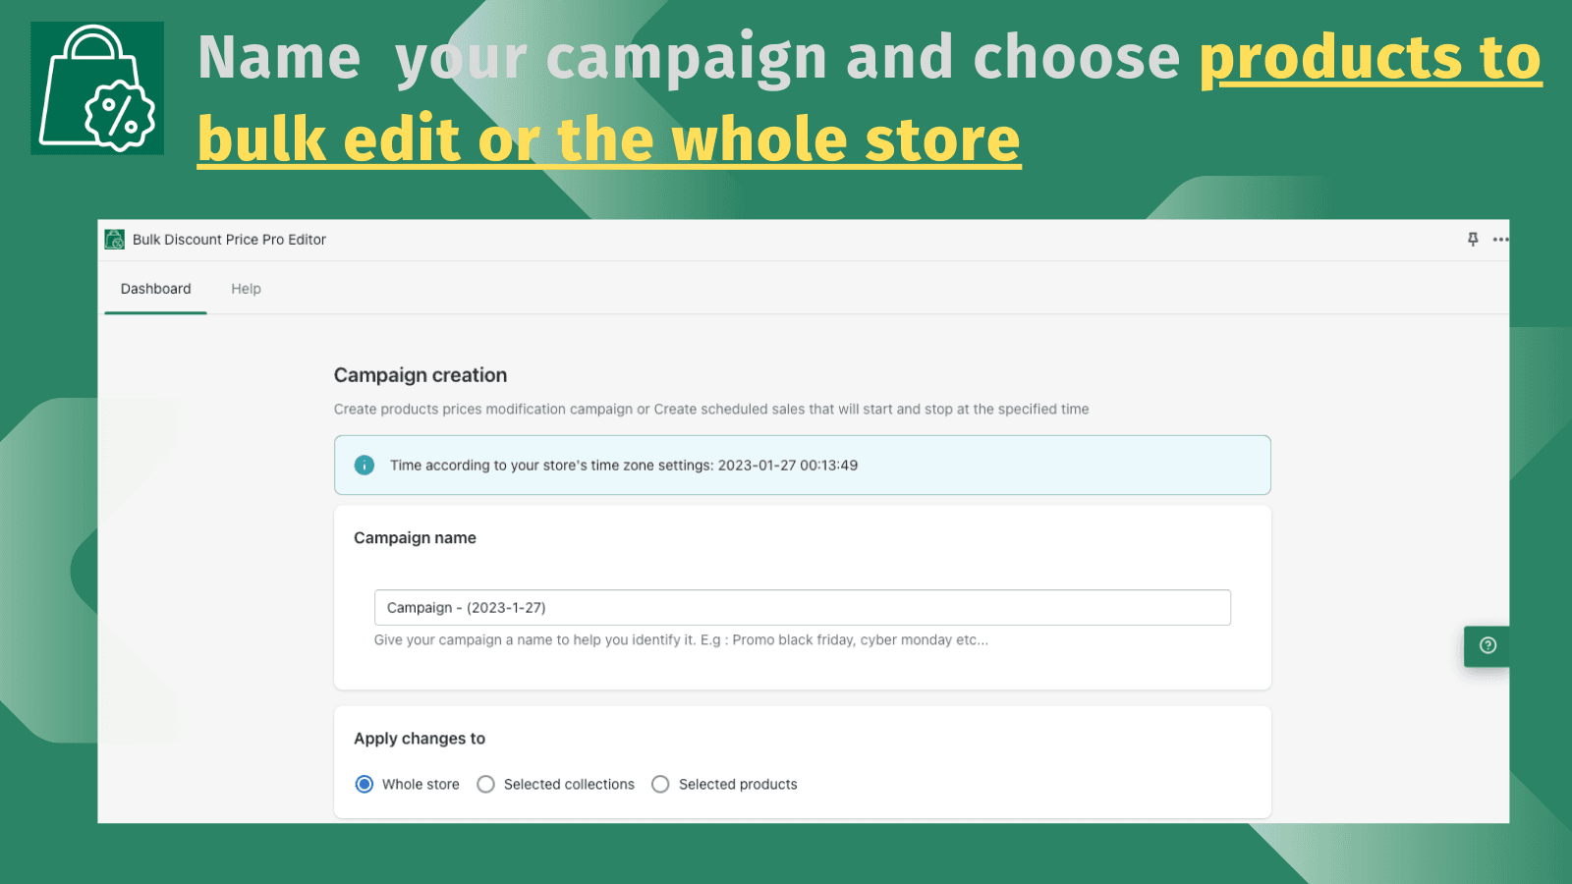The image size is (1572, 884).
Task: Choose the Selected collections option
Action: [485, 784]
